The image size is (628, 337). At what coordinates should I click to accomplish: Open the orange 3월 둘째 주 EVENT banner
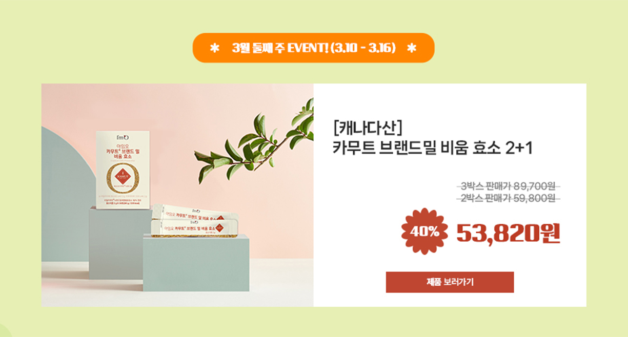pos(313,48)
